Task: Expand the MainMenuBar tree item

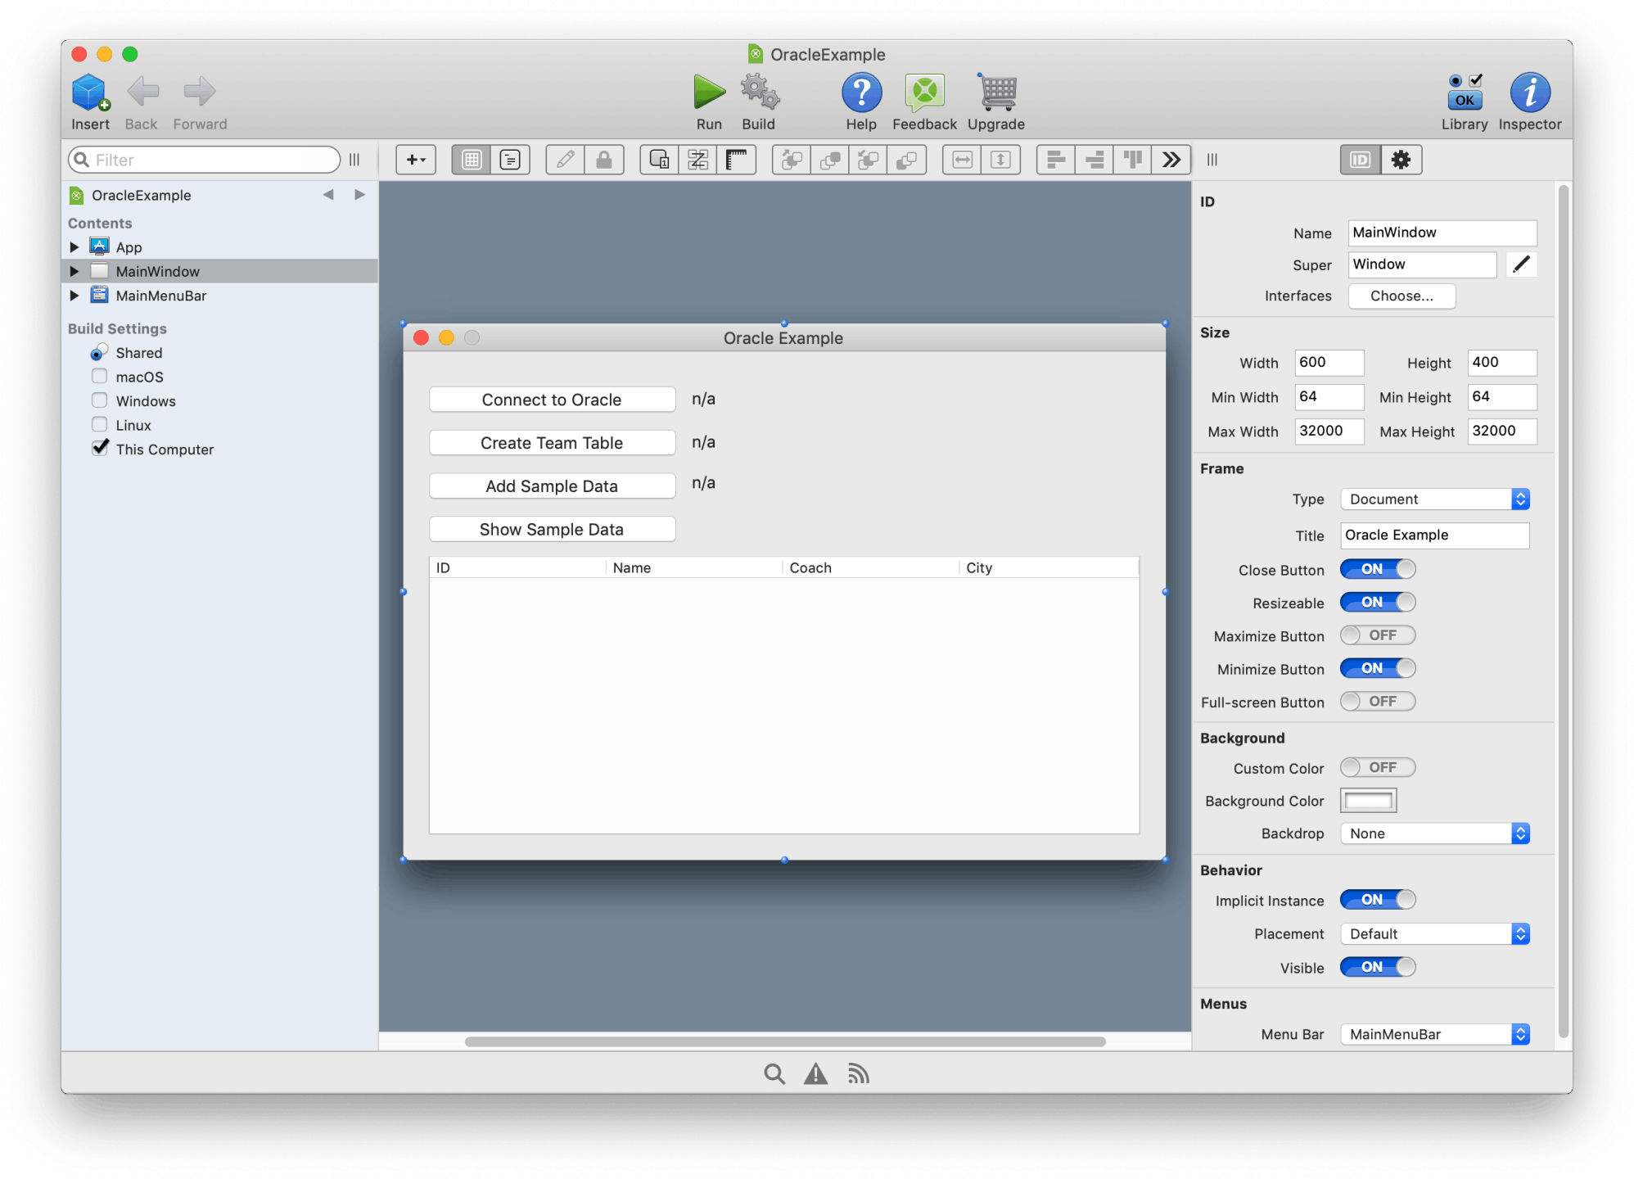Action: [74, 296]
